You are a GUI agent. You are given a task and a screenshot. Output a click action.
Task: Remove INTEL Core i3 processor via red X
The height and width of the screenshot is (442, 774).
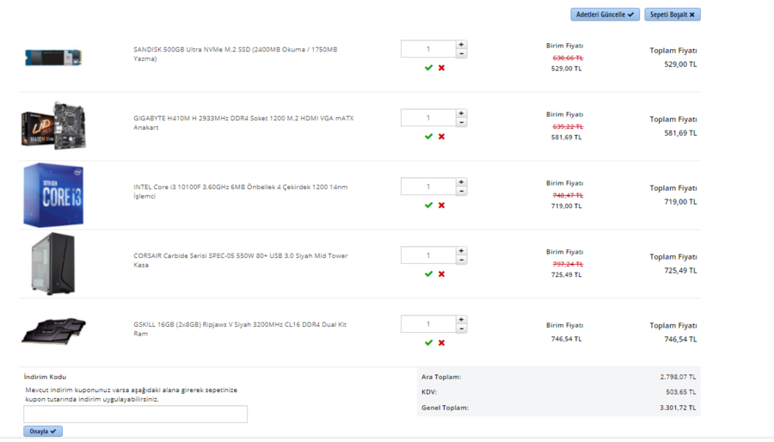pos(442,206)
